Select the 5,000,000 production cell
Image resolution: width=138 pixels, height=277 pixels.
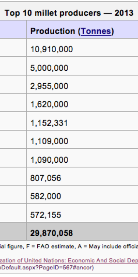82,66
